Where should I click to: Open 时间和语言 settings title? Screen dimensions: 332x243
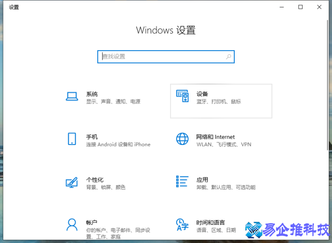[x=210, y=222]
